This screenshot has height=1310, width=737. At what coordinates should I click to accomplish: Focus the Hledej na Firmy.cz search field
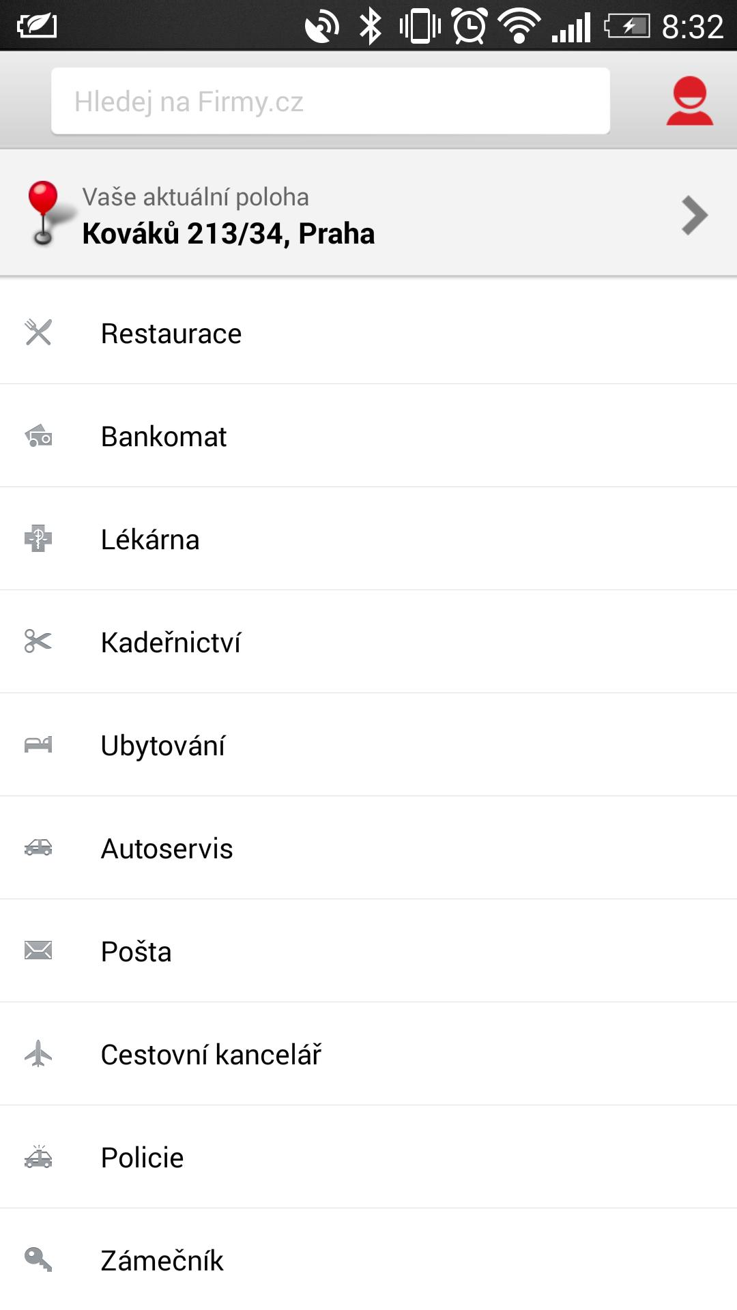click(x=330, y=101)
